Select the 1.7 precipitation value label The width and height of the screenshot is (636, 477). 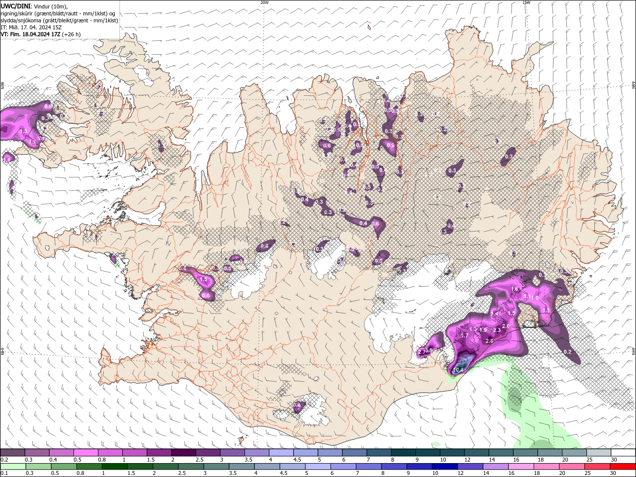[x=465, y=336]
